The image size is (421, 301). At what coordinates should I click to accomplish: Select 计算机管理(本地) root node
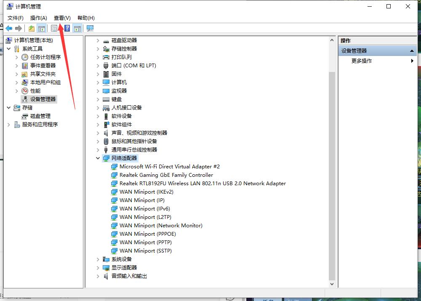[33, 40]
